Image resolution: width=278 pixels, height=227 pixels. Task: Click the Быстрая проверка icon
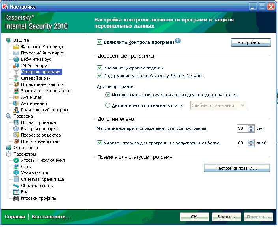pos(16,129)
